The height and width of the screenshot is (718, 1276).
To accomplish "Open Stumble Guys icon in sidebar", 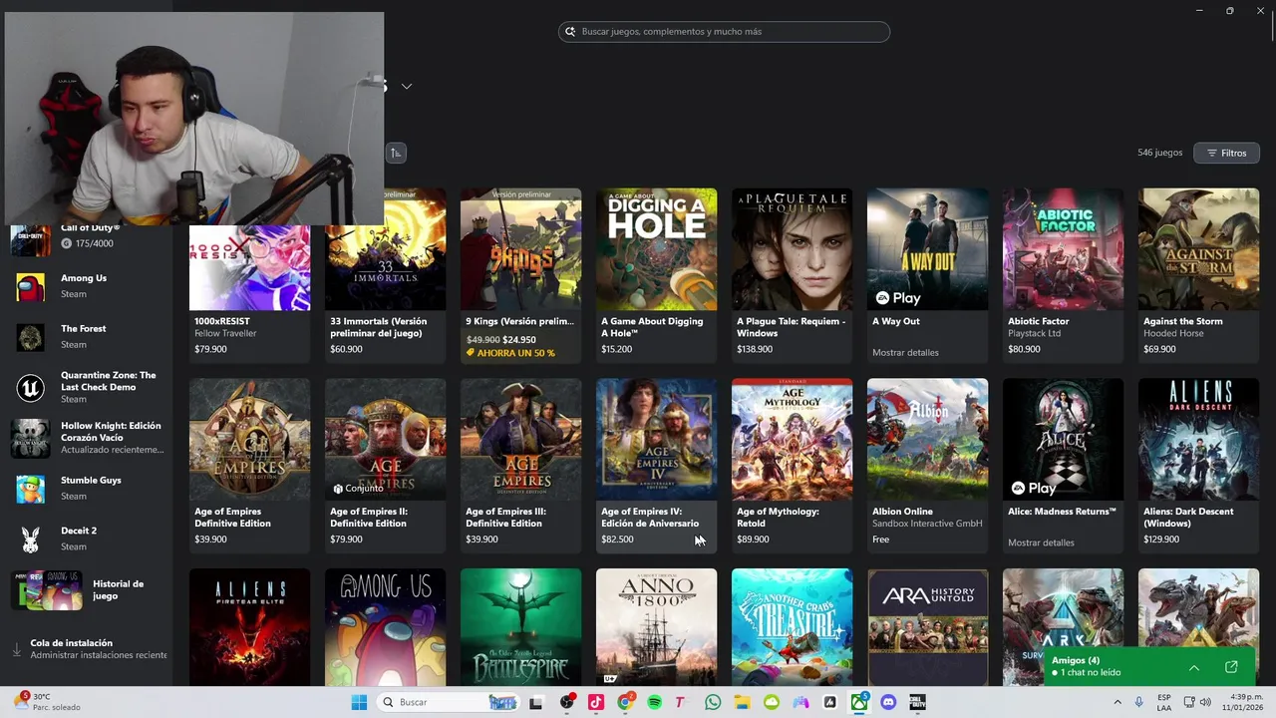I will 30,489.
